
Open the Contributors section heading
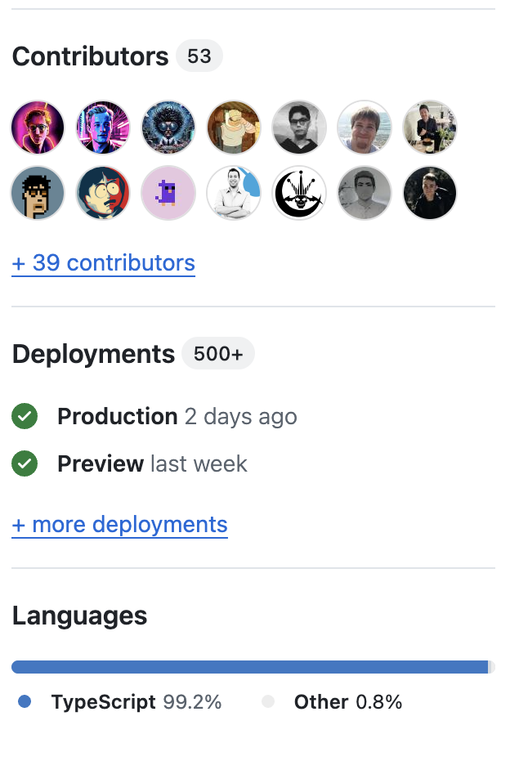90,56
